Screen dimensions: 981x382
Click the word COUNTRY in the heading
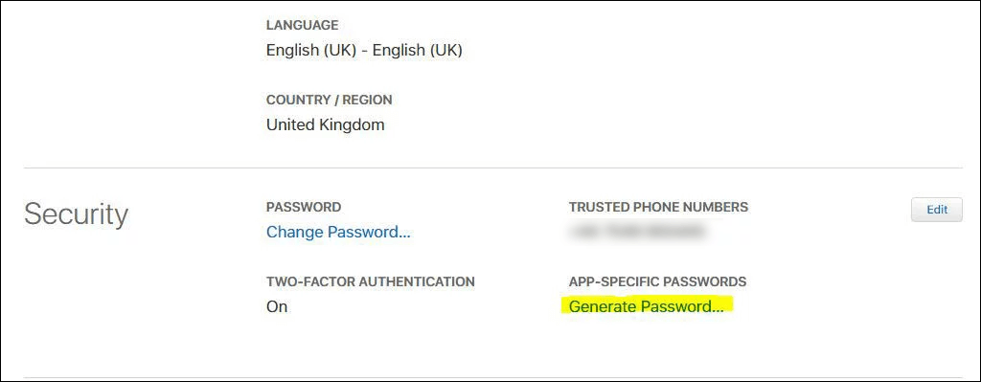299,100
